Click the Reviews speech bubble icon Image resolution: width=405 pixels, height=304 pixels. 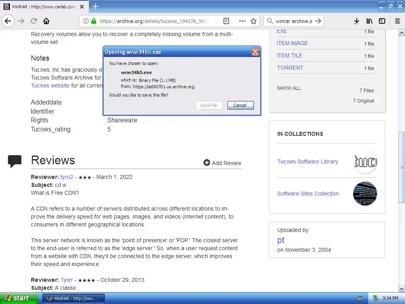pyautogui.click(x=15, y=161)
